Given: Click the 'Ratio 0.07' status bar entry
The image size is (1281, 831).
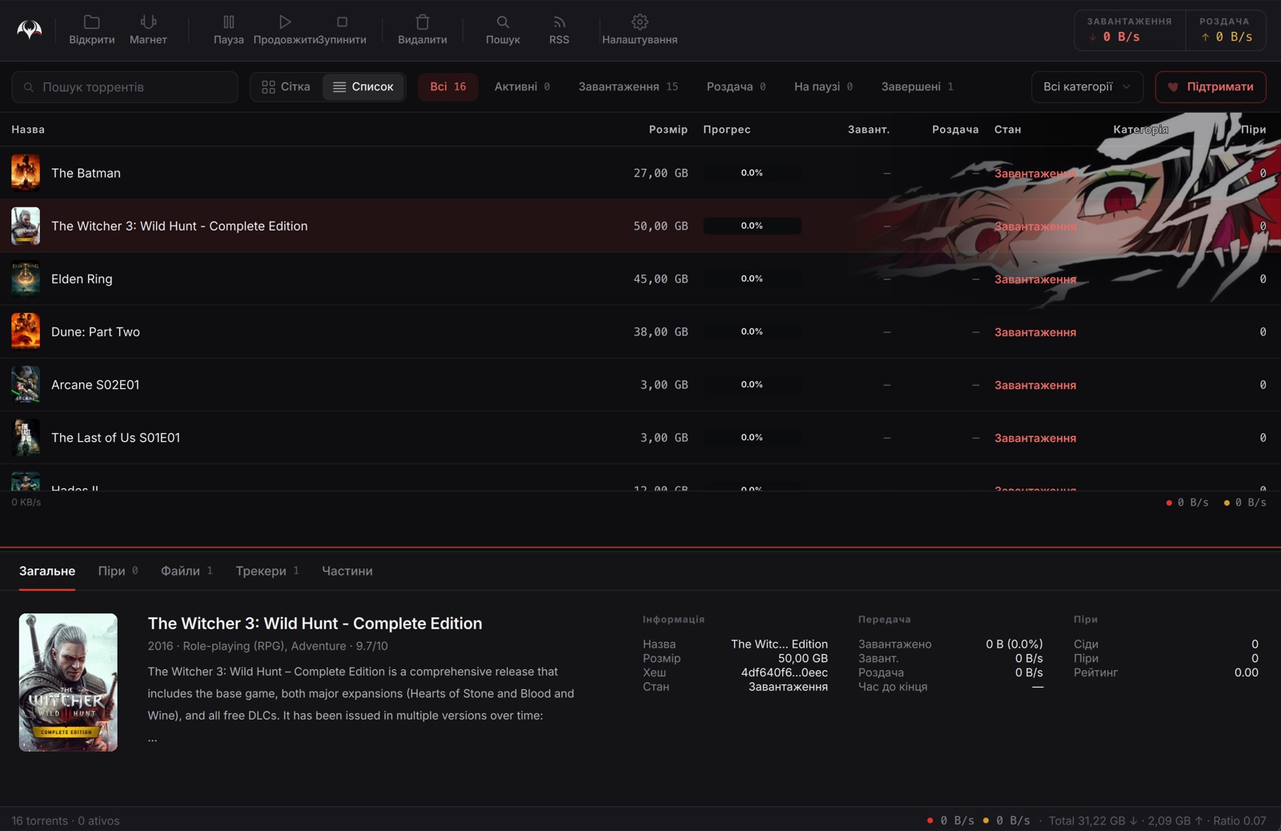Looking at the screenshot, I should [1239, 821].
